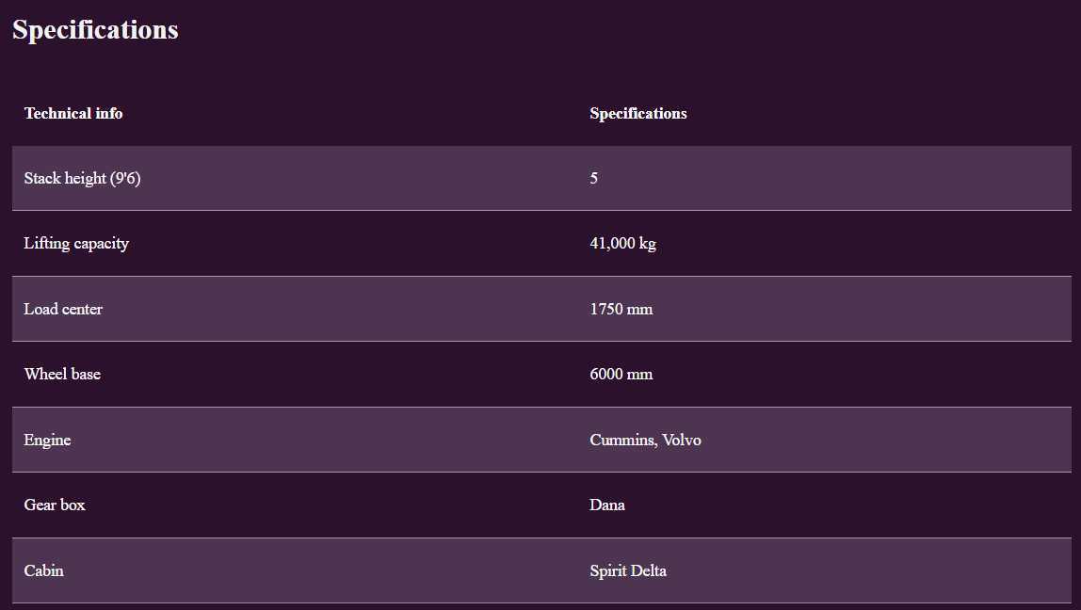Click the Specifications page heading
1081x610 pixels.
[x=95, y=30]
